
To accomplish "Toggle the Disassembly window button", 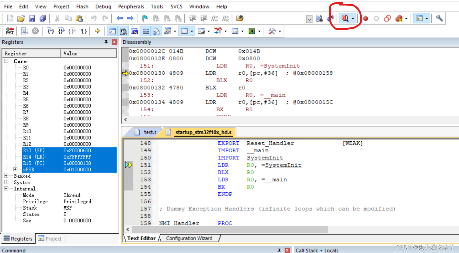I will (x=123, y=31).
